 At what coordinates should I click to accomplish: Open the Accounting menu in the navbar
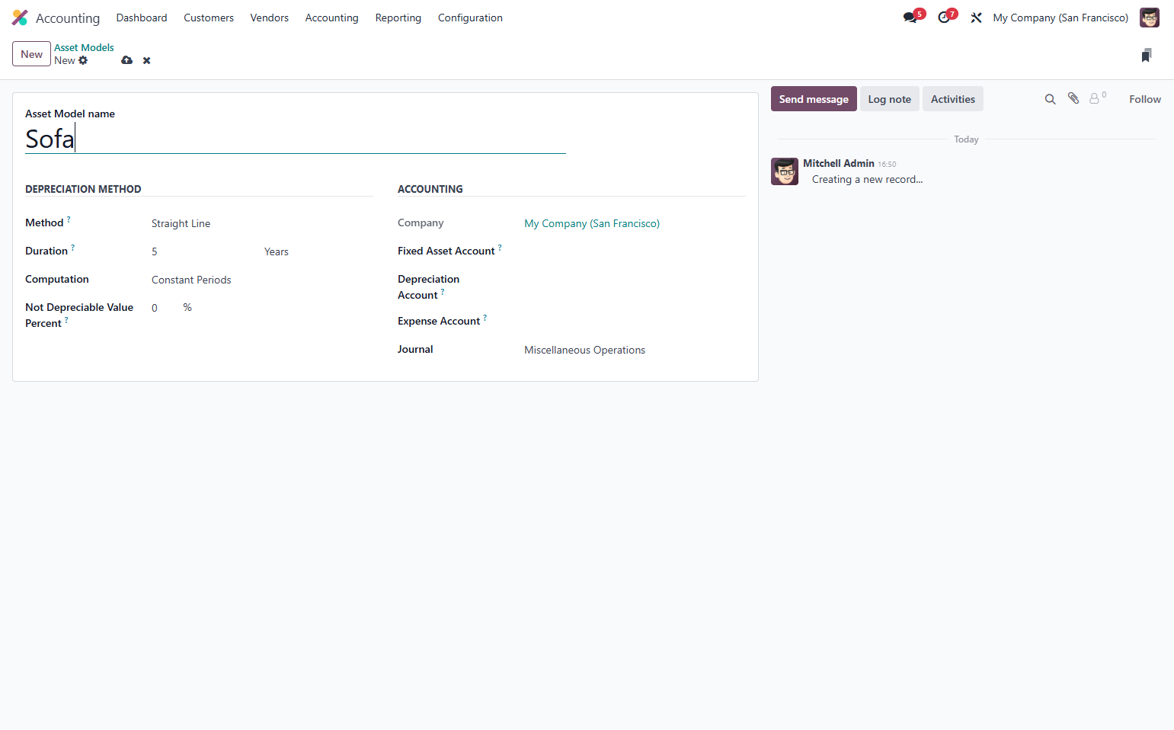332,18
